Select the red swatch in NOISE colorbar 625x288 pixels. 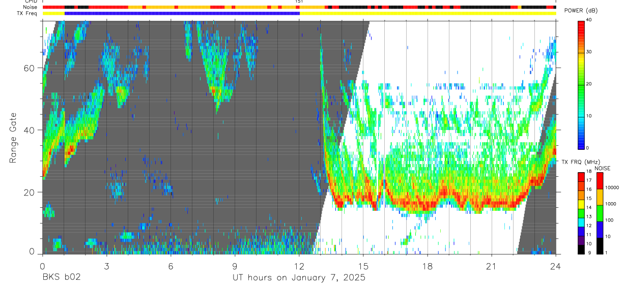click(x=600, y=181)
